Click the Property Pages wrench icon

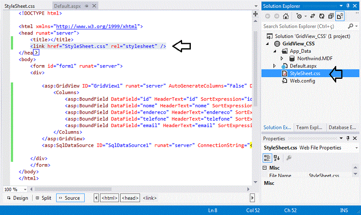(x=289, y=158)
